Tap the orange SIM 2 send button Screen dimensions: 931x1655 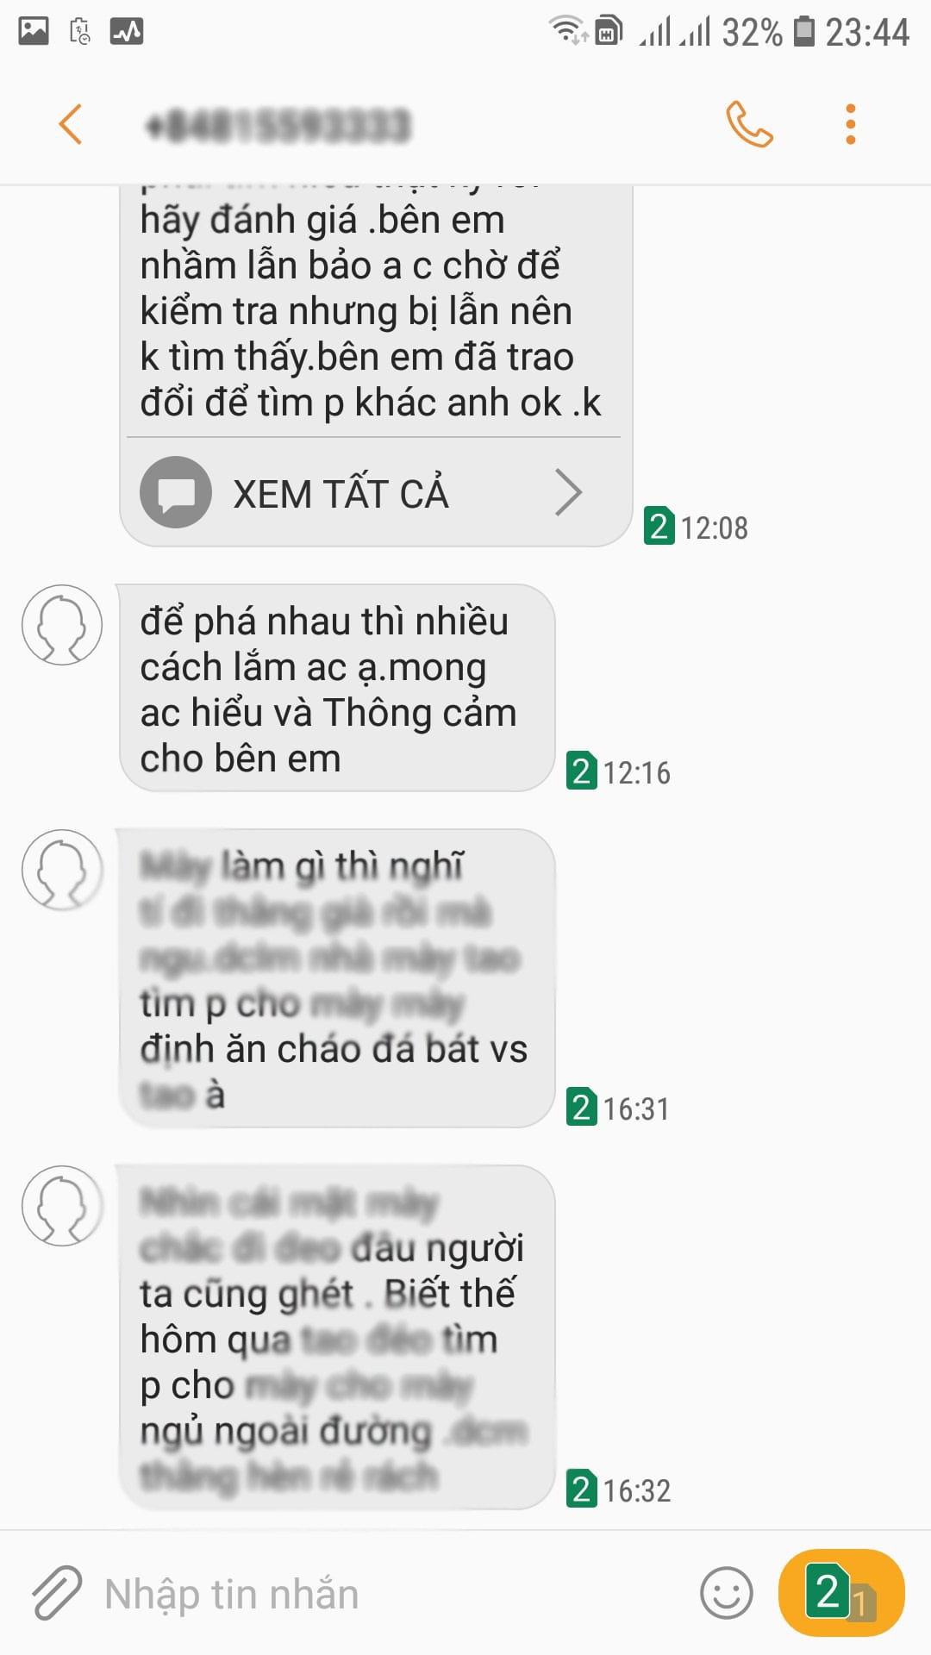pyautogui.click(x=841, y=1593)
